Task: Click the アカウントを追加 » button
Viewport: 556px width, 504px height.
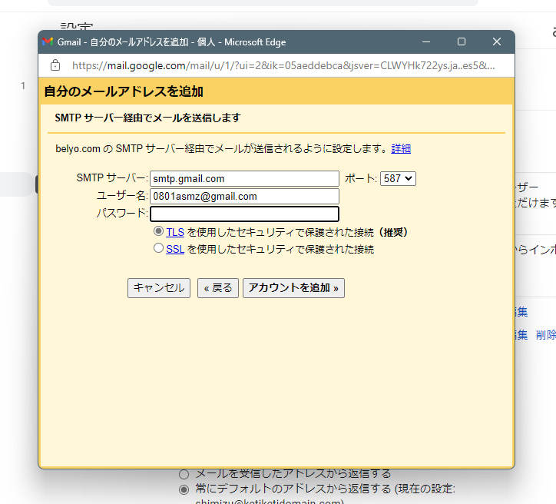Action: tap(293, 288)
